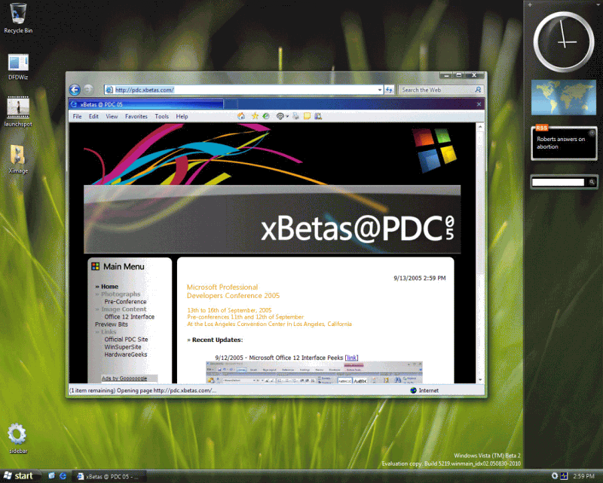Image resolution: width=603 pixels, height=483 pixels.
Task: Click the RSS feeds icon in the toolbar
Action: click(x=280, y=116)
